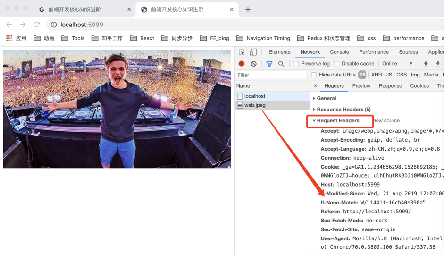Select the localhost request row

pos(272,96)
